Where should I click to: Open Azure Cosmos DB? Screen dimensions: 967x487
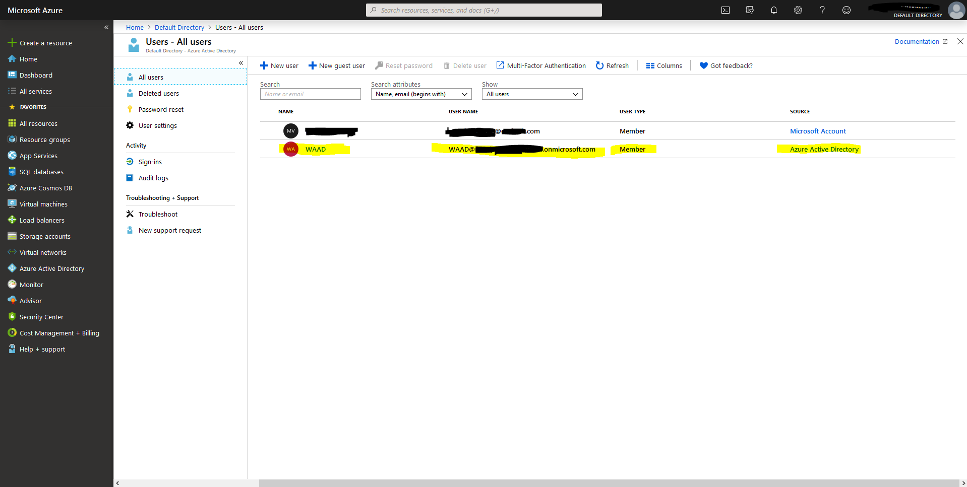pyautogui.click(x=40, y=188)
